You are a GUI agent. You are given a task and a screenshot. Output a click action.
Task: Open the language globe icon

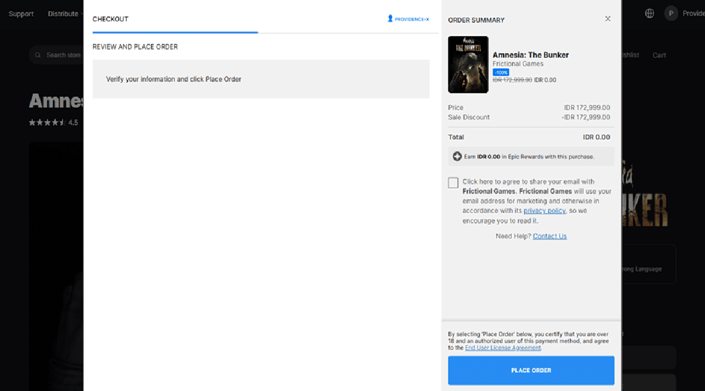(x=649, y=14)
